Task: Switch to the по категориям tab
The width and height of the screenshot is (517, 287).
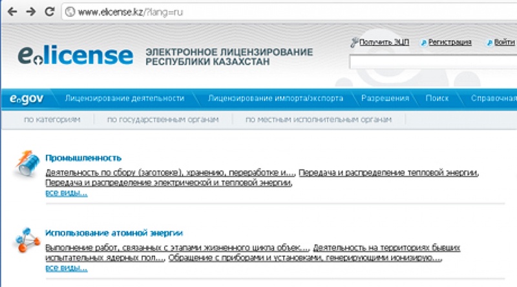Action: coord(52,119)
